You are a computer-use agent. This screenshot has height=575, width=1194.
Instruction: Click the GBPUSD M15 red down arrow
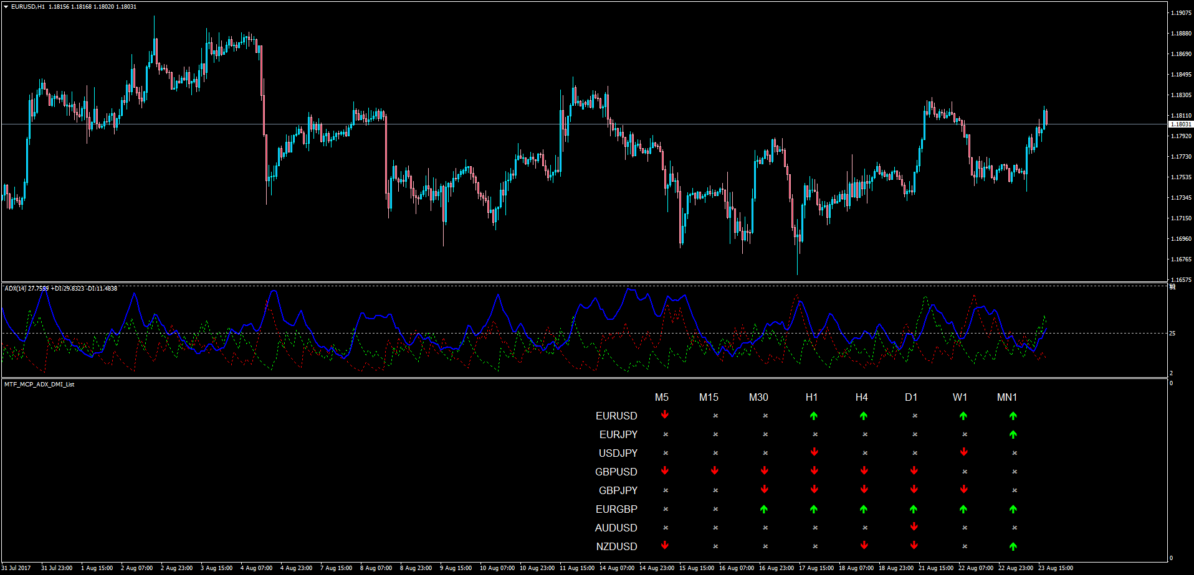click(715, 471)
